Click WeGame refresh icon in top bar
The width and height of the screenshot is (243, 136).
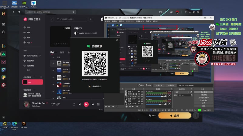point(19,12)
